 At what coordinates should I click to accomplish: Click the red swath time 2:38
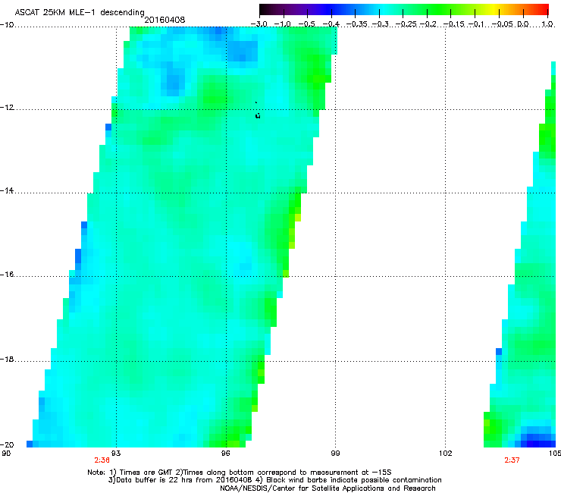pyautogui.click(x=102, y=460)
